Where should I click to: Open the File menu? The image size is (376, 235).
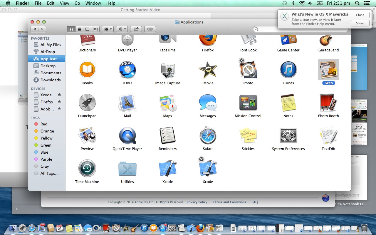[x=38, y=3]
